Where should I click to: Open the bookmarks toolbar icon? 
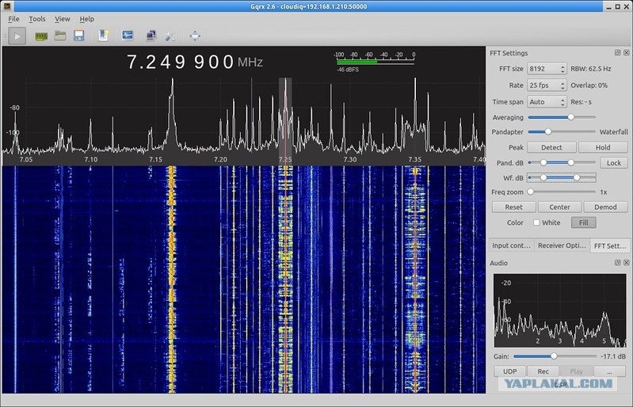(x=103, y=36)
